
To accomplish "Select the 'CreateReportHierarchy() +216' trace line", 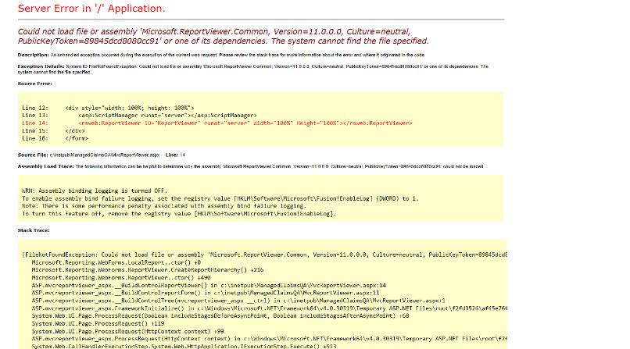I will pyautogui.click(x=148, y=270).
